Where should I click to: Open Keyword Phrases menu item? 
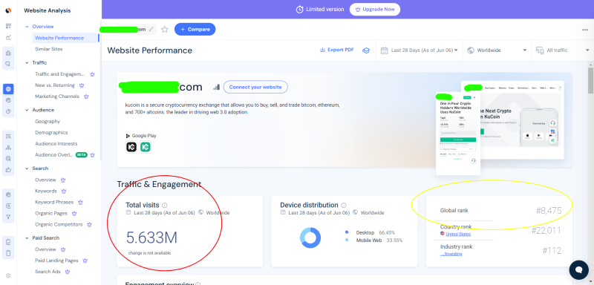coord(55,202)
